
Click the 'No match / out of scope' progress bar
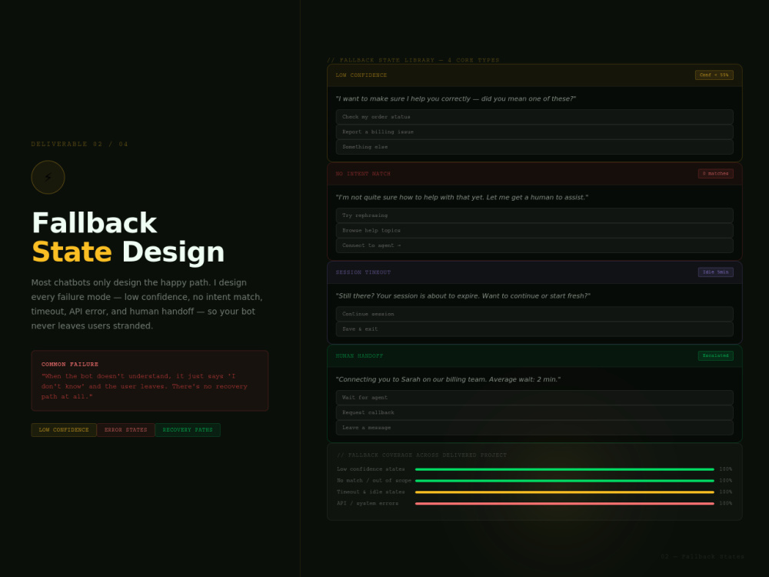pos(564,481)
